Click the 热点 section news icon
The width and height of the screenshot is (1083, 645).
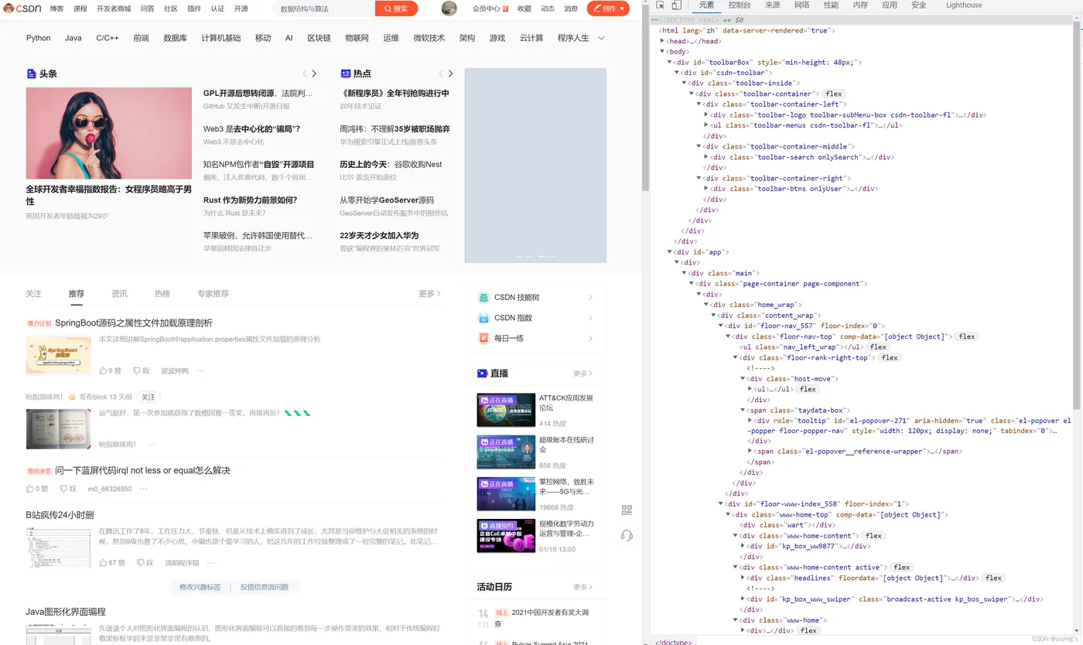(346, 73)
